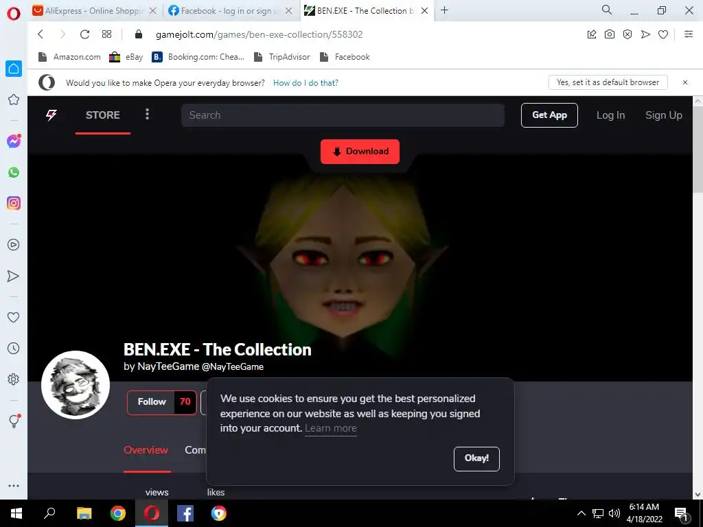The height and width of the screenshot is (527, 703).
Task: Open History clock in the sidebar
Action: tap(14, 348)
